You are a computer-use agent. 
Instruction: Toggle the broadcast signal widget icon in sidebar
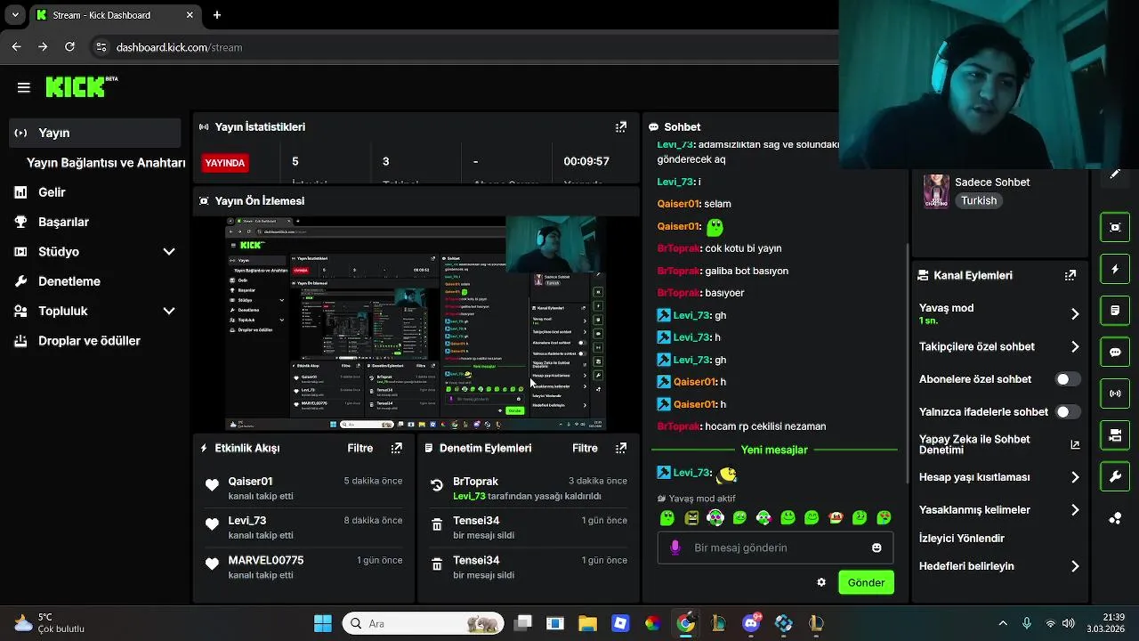pos(1115,394)
